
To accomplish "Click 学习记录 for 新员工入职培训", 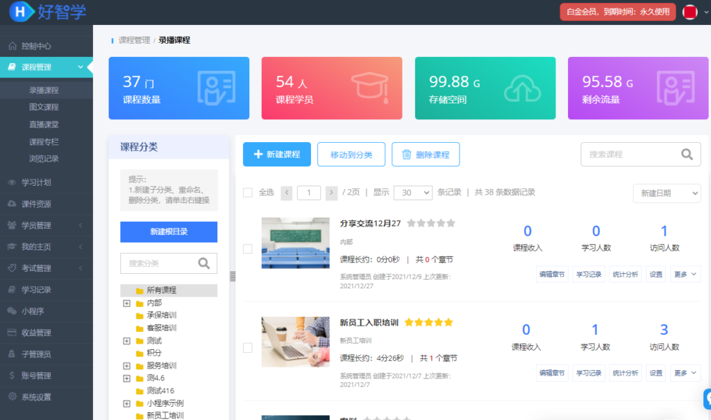I will (x=589, y=373).
